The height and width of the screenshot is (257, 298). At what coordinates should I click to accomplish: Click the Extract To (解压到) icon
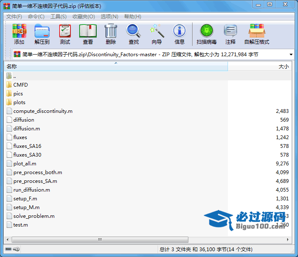(x=42, y=31)
